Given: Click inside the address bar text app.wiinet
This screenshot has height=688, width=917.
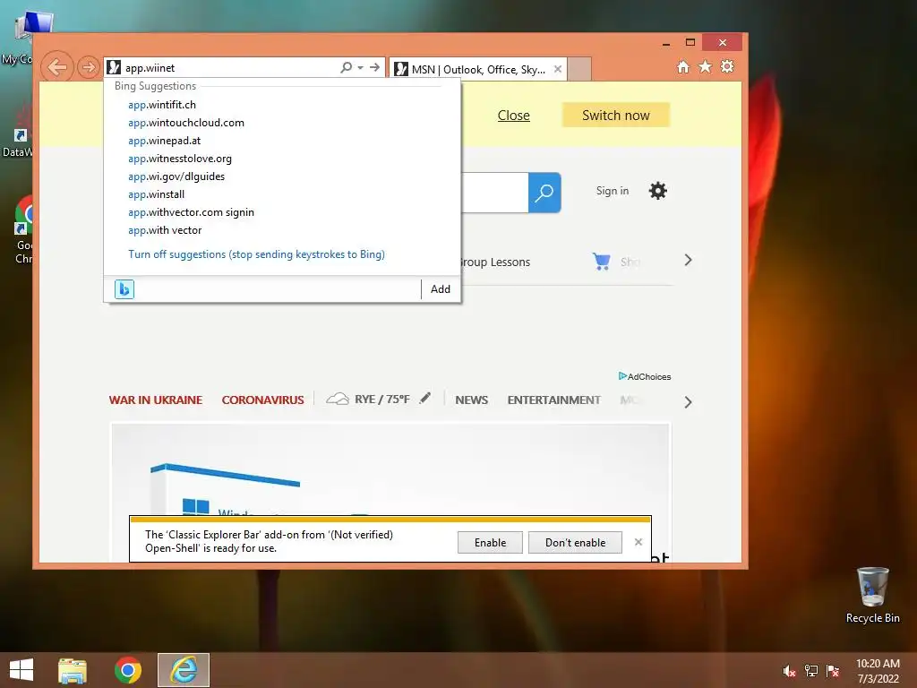Looking at the screenshot, I should 150,68.
